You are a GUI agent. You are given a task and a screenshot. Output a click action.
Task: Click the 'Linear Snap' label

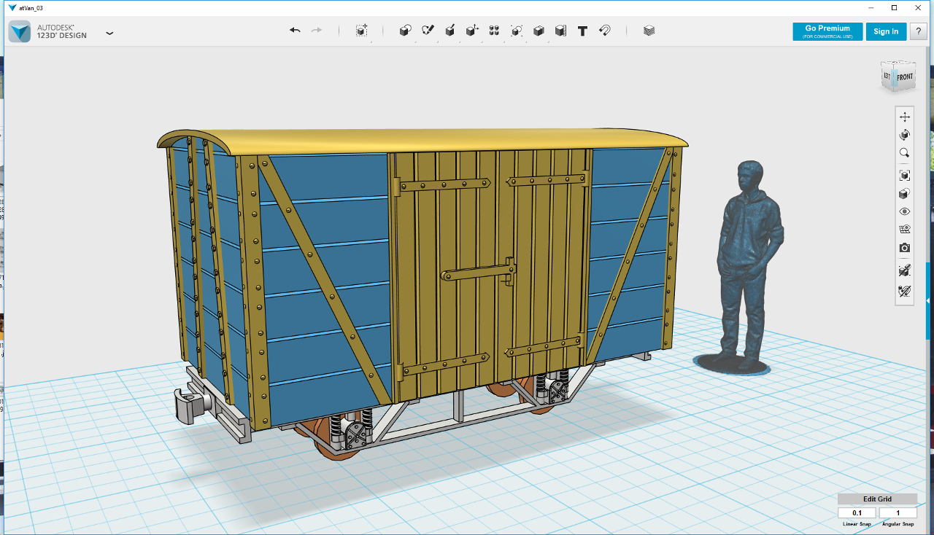(857, 524)
